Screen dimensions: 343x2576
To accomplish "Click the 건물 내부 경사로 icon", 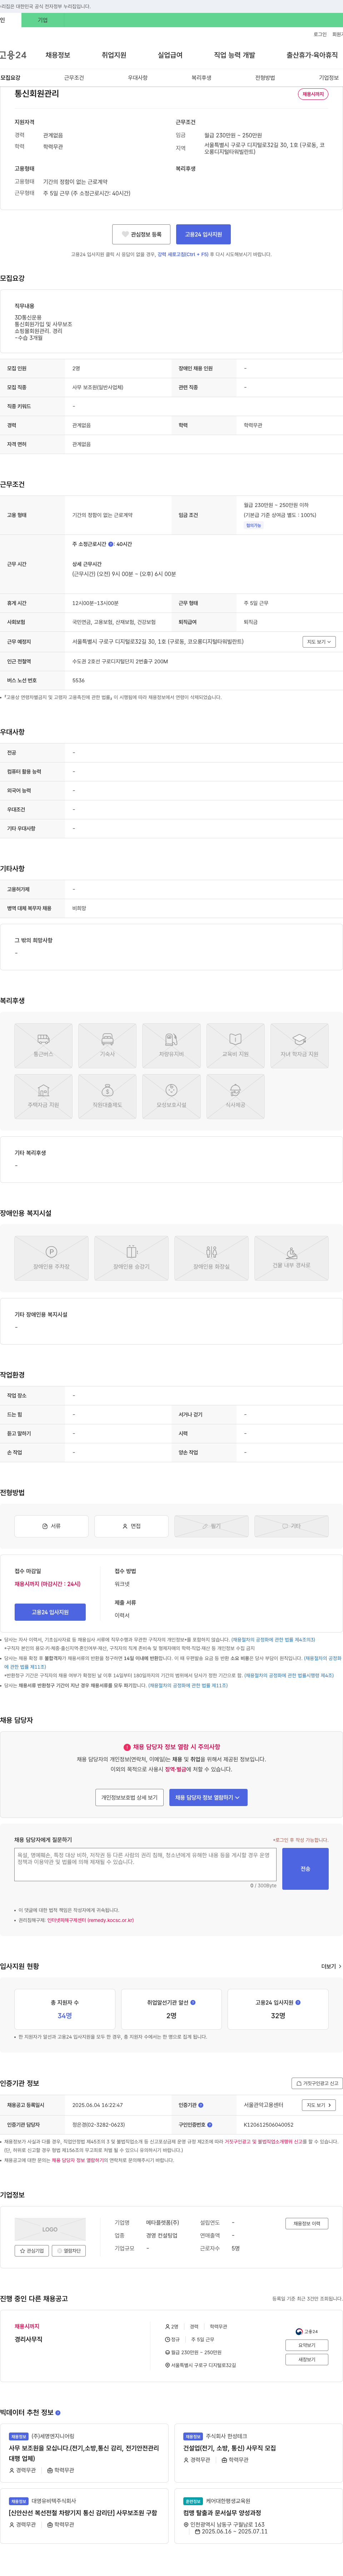I will (291, 1258).
